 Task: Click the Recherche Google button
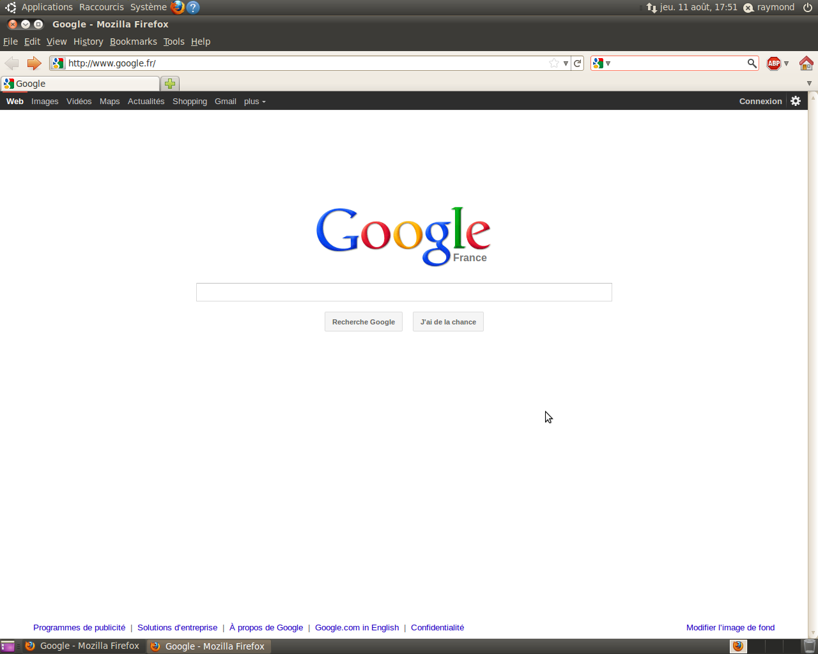point(364,322)
